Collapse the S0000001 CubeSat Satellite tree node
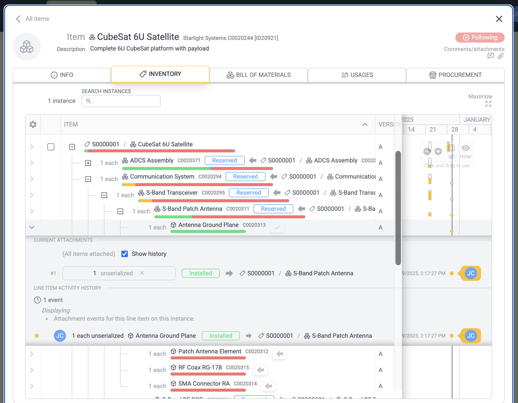 (x=72, y=147)
